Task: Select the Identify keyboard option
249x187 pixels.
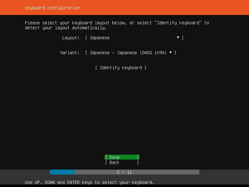Action: [121, 68]
